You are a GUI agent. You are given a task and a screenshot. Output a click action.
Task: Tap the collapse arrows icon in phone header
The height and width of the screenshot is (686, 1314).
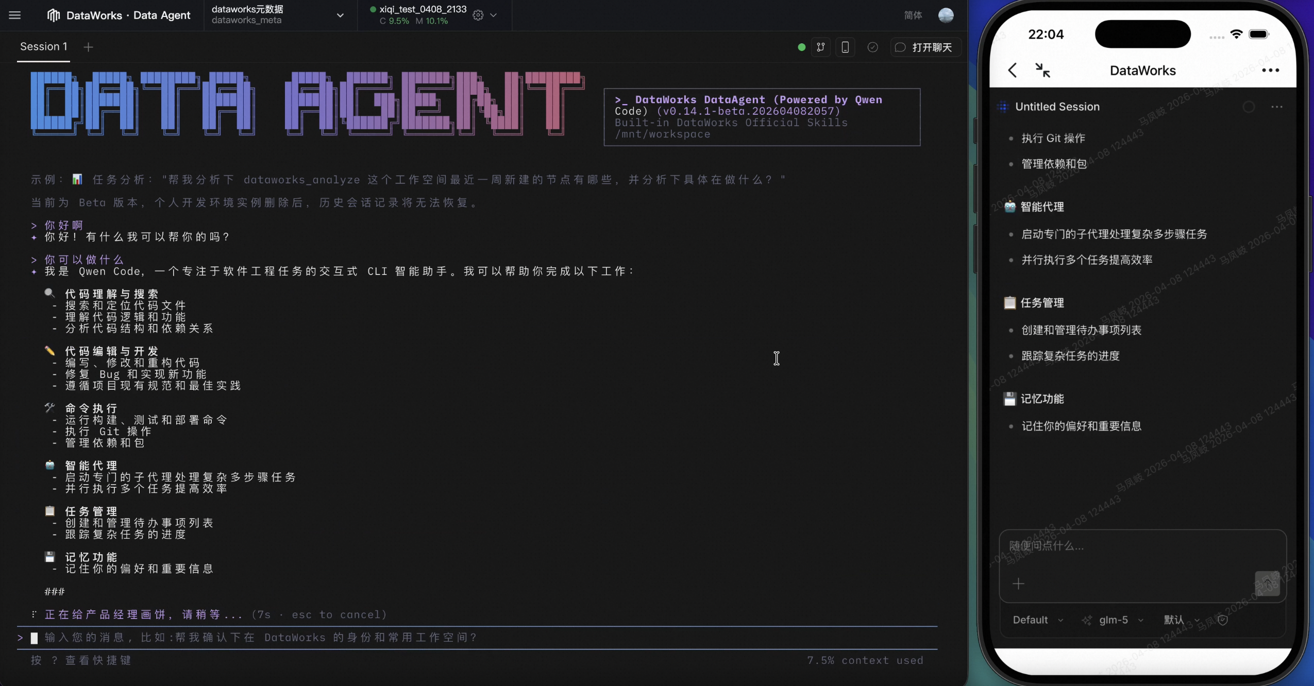pos(1043,70)
